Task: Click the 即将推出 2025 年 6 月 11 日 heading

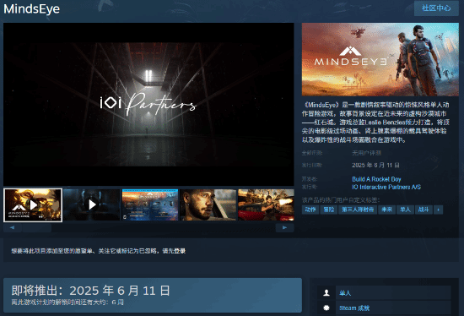Action: click(91, 291)
